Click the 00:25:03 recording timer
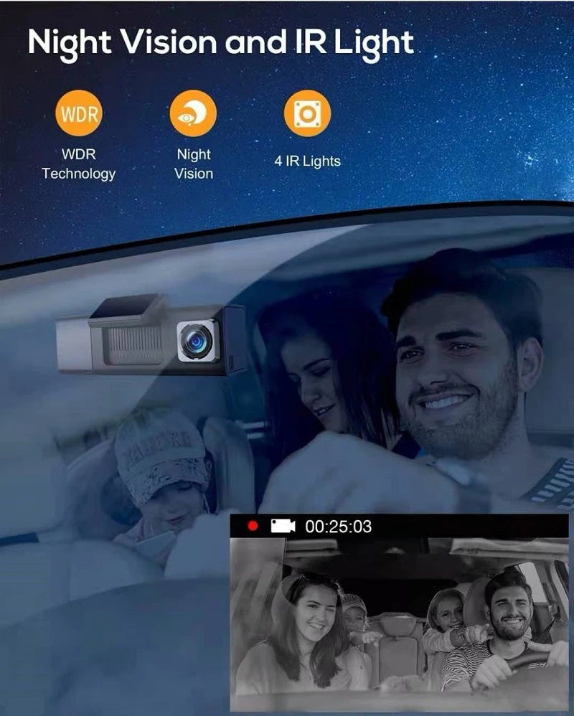This screenshot has width=574, height=716. tap(339, 527)
